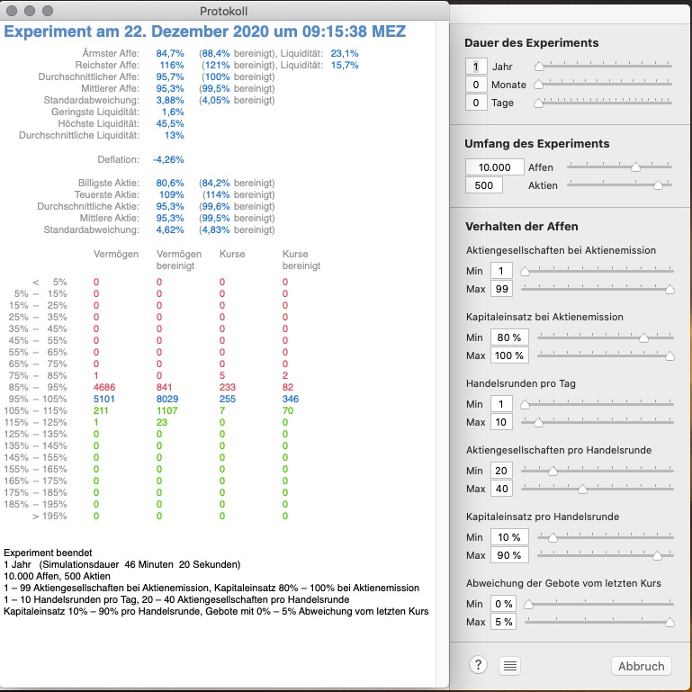Click the experiment date heading text
Viewport: 692px width, 692px height.
pyautogui.click(x=205, y=31)
